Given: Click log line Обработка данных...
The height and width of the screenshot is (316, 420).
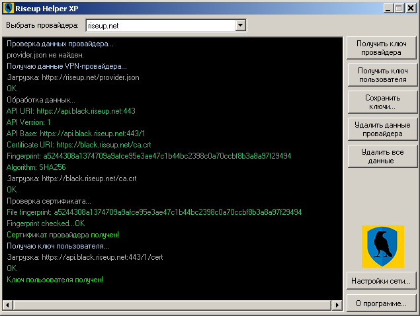Looking at the screenshot, I should [41, 100].
